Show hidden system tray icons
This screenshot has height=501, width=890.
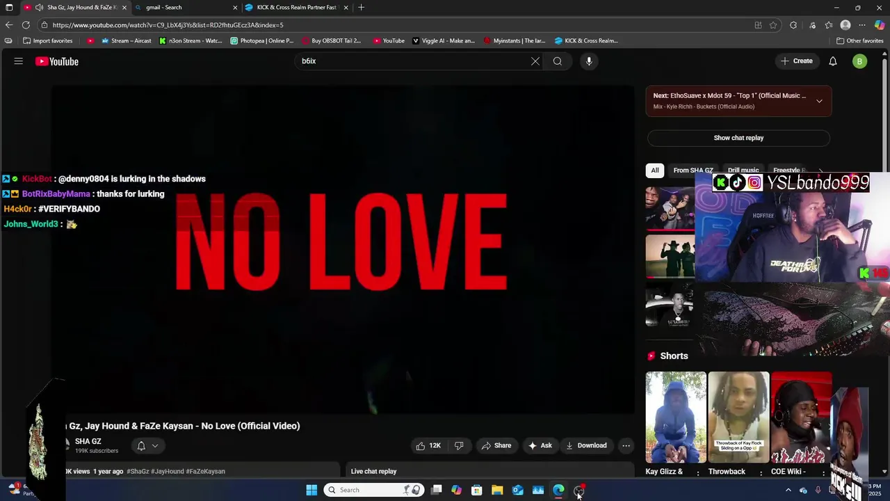[x=788, y=490]
